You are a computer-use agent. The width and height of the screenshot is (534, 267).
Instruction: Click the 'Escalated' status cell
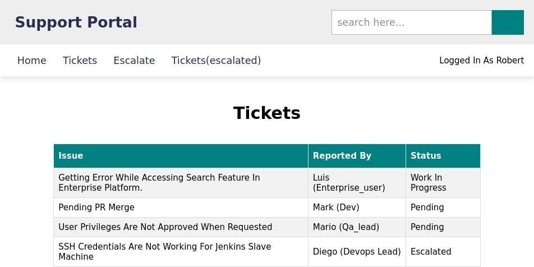click(x=443, y=252)
